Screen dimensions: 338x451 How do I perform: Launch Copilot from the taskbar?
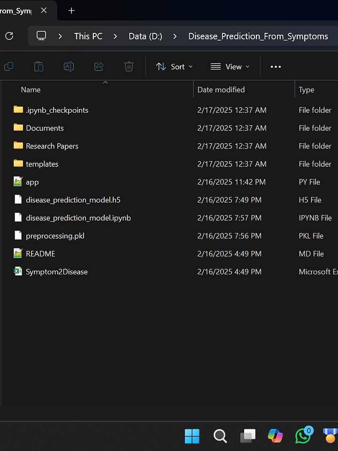276,436
